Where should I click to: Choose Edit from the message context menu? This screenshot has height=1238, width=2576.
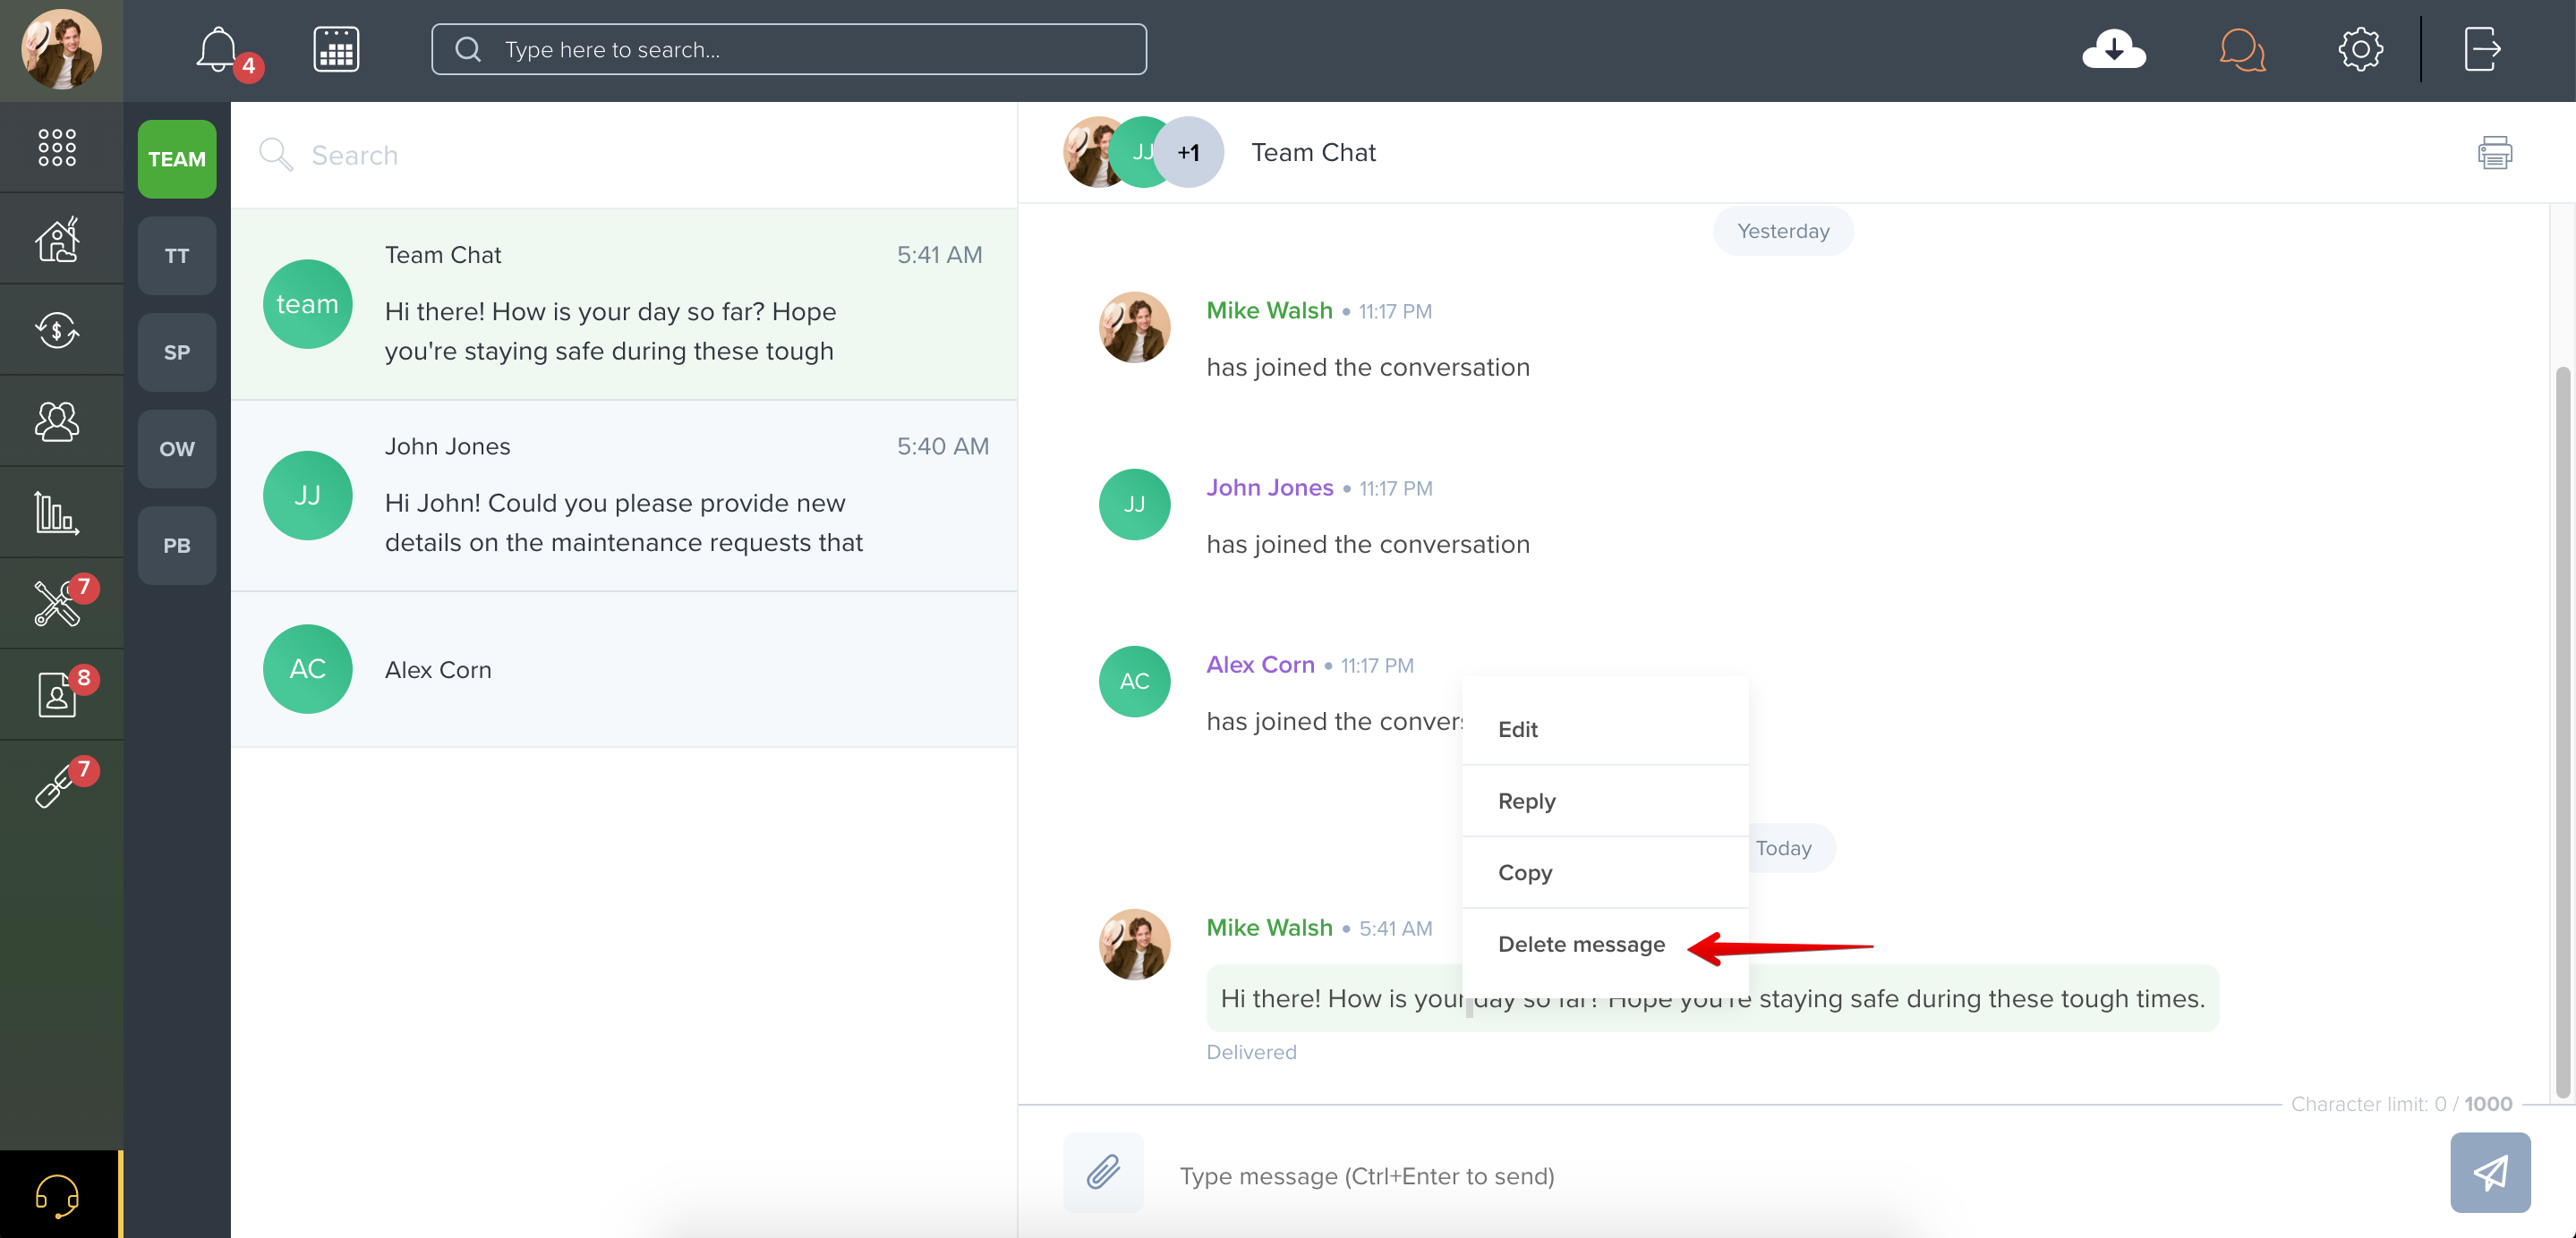tap(1605, 729)
